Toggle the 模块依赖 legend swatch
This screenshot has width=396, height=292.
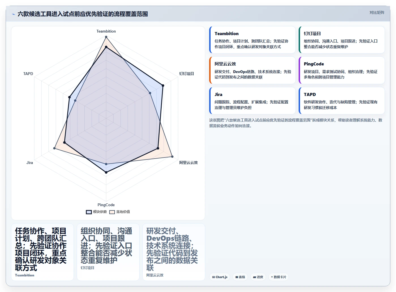click(89, 212)
